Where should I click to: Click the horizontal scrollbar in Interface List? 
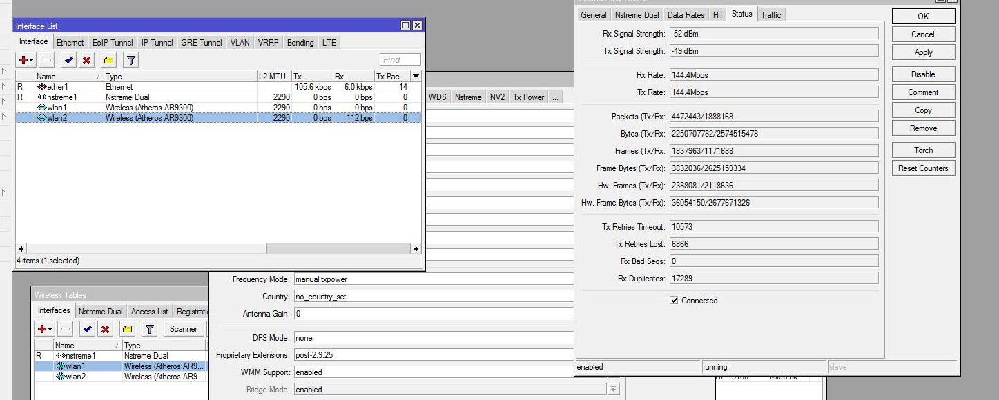218,248
